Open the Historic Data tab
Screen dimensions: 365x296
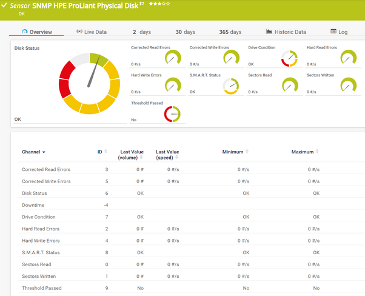tap(286, 32)
